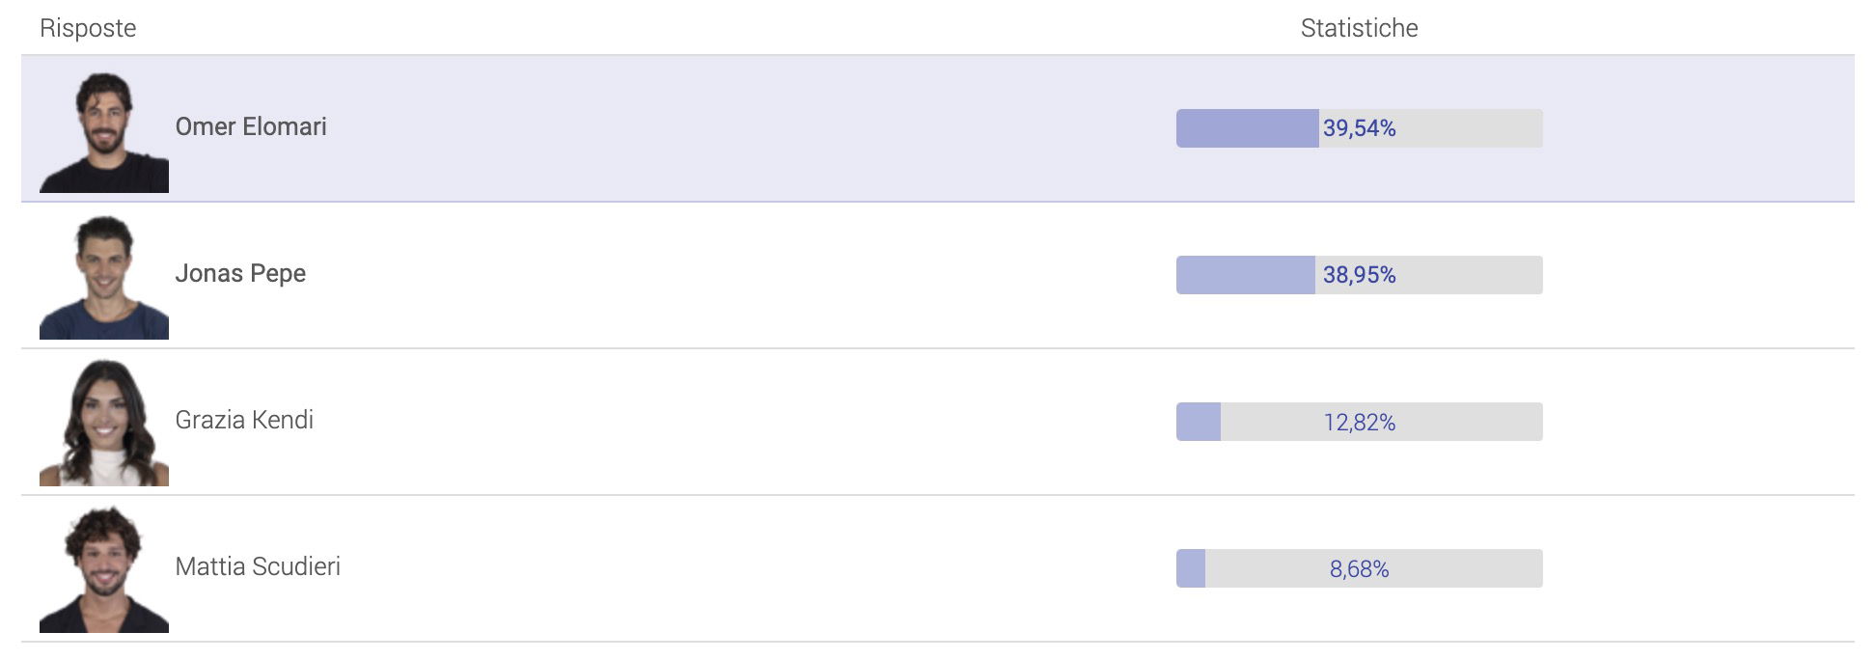Viewport: 1876px width, 660px height.
Task: Click Mattia Scudieri's profile photo
Action: [x=104, y=569]
